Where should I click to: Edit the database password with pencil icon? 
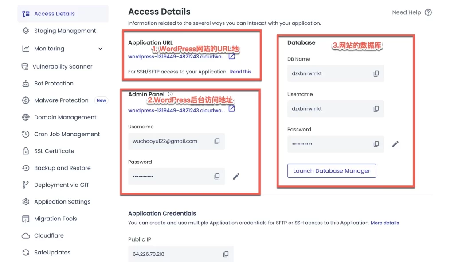(395, 144)
